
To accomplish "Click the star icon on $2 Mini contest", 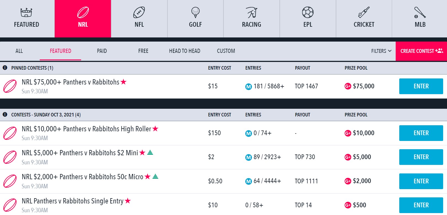I will tap(142, 153).
